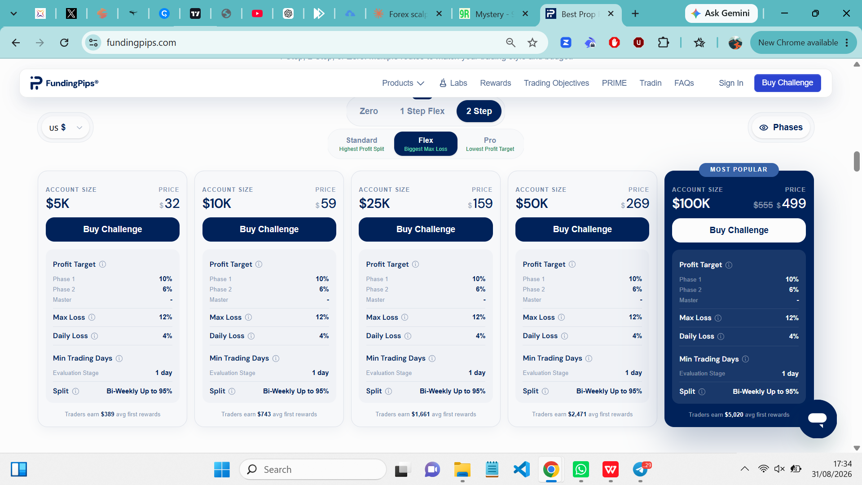Open the Tradin nav item
This screenshot has width=862, height=485.
(650, 83)
